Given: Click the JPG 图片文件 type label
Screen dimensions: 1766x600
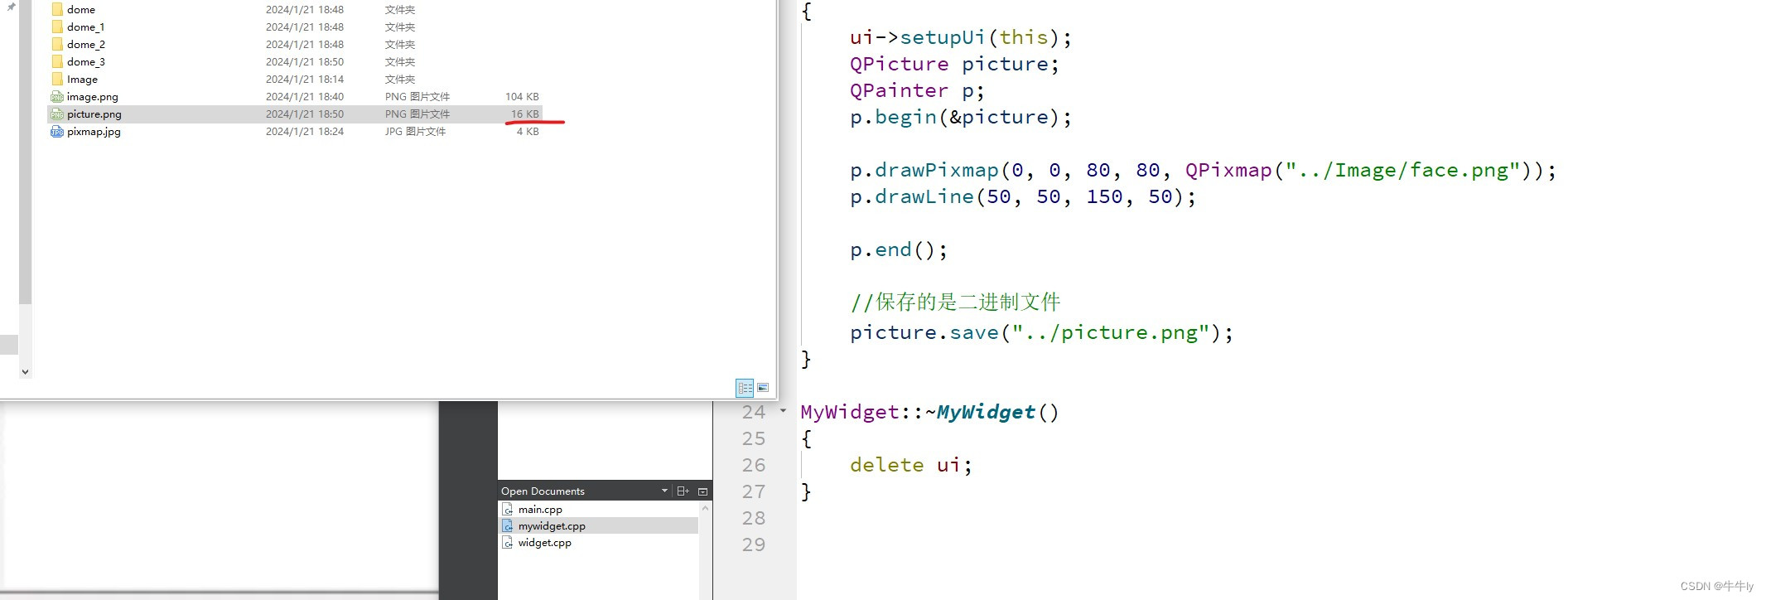Looking at the screenshot, I should coord(415,132).
